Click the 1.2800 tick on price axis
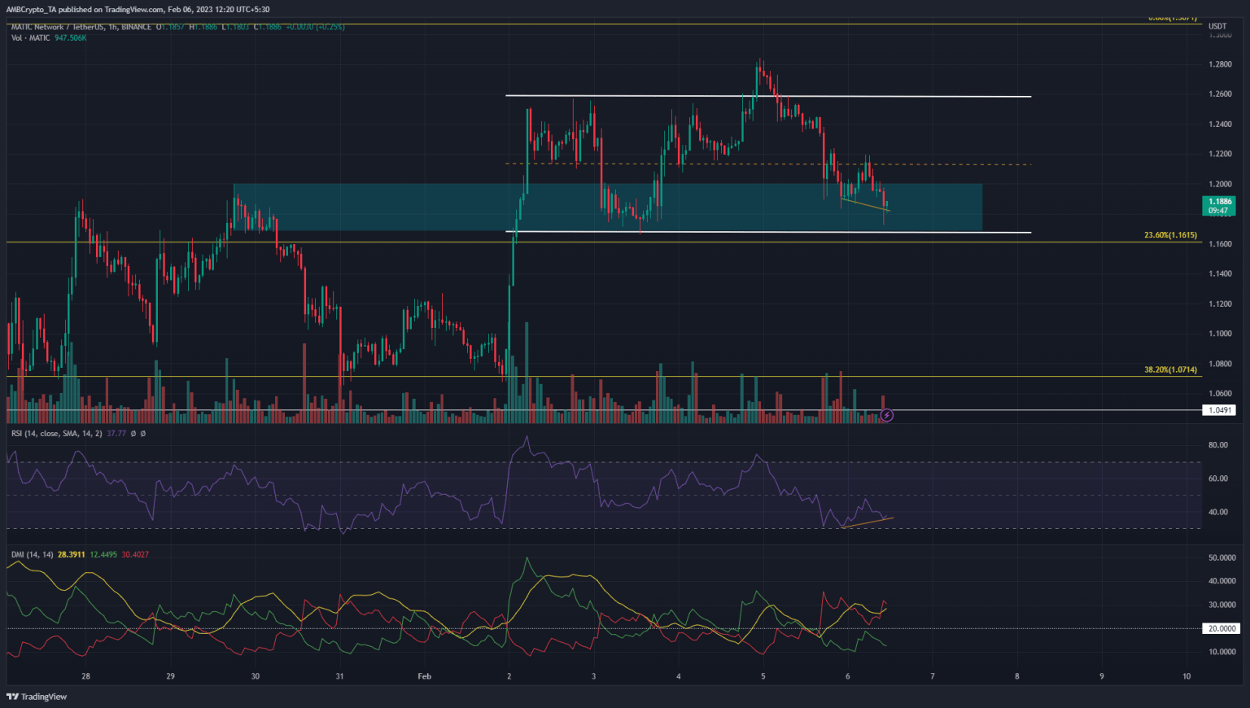 point(1219,64)
